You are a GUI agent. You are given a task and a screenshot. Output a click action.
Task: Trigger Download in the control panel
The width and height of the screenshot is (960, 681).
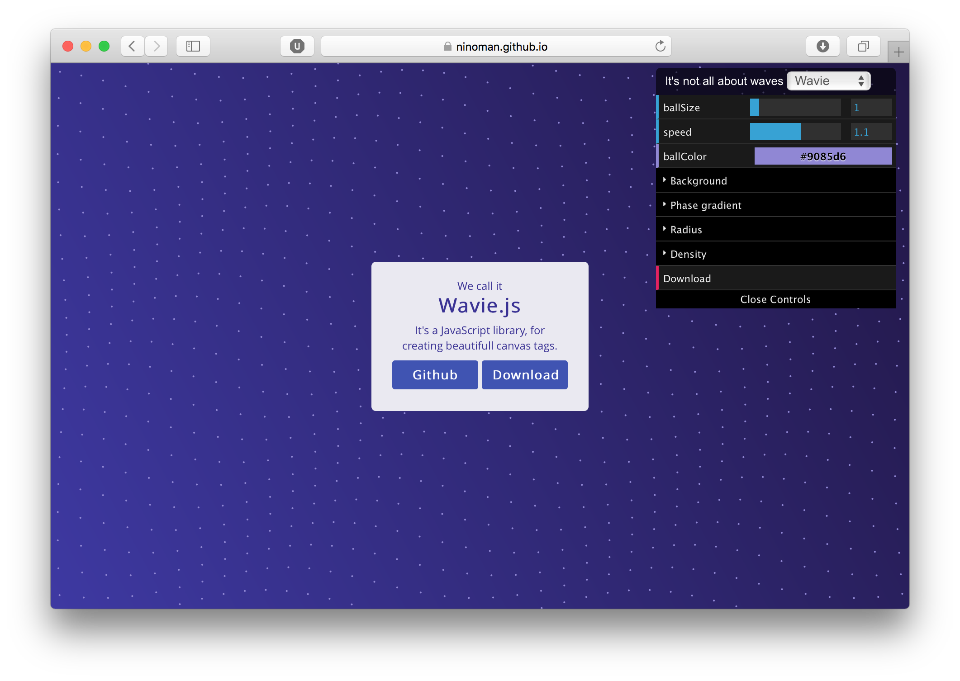click(x=687, y=278)
